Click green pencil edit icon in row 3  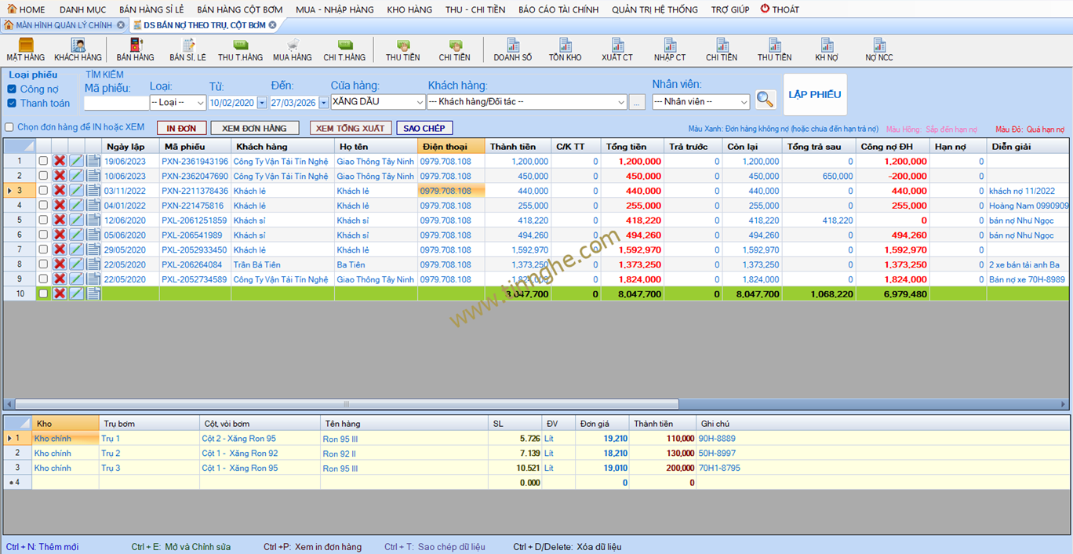(76, 191)
